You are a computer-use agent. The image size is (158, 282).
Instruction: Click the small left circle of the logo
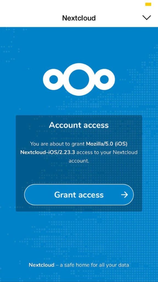tap(53, 79)
